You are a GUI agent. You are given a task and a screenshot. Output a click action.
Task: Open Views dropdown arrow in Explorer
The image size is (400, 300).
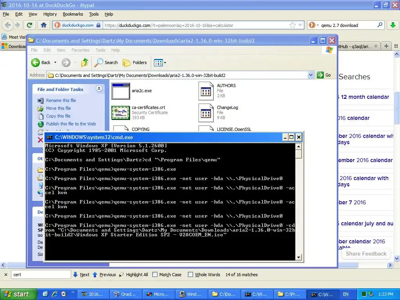point(165,62)
